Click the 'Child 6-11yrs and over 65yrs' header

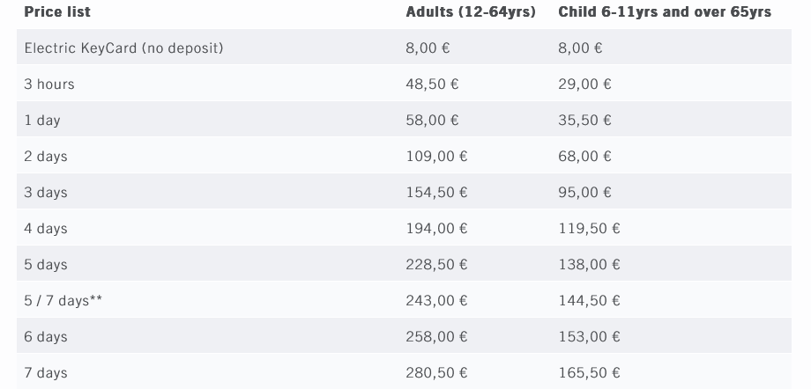point(665,12)
